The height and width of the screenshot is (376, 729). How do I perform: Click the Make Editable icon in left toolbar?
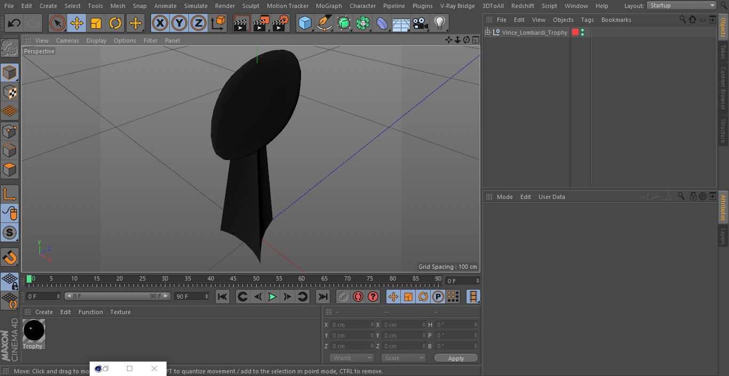click(10, 49)
